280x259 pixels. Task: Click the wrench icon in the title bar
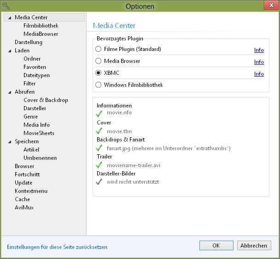click(x=6, y=6)
